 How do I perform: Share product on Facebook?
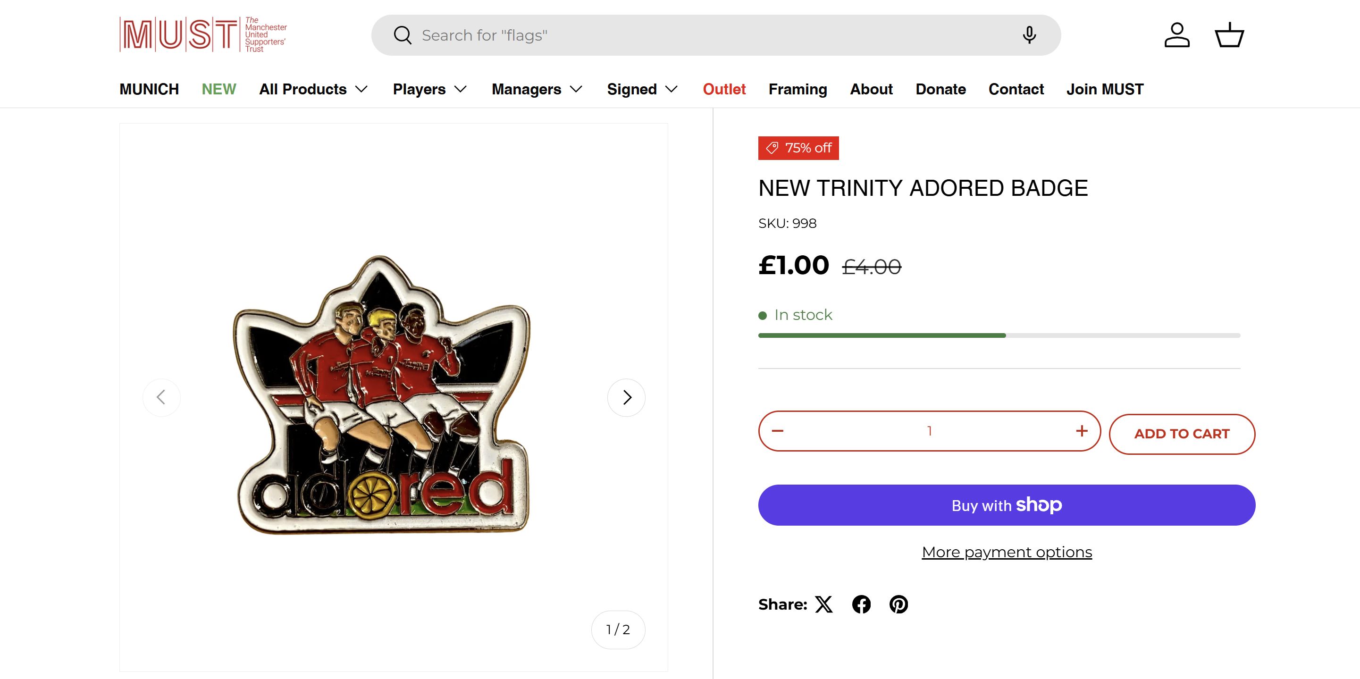tap(861, 604)
